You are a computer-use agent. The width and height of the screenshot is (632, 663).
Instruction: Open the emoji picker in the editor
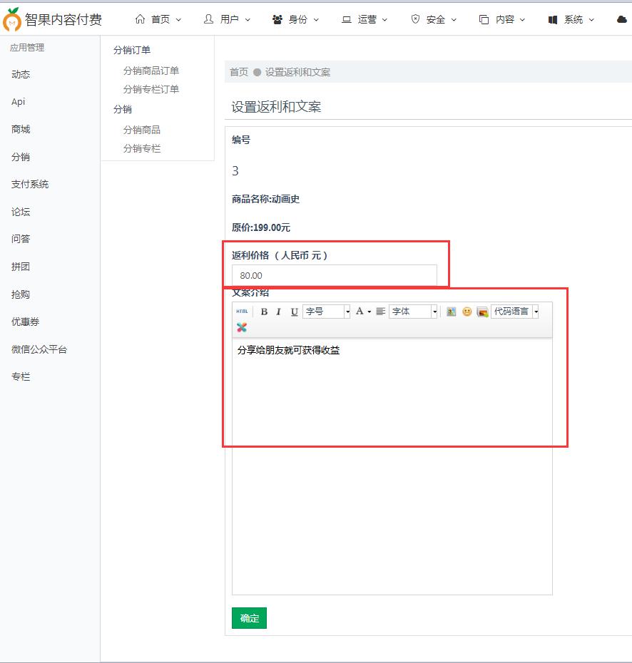coord(467,312)
